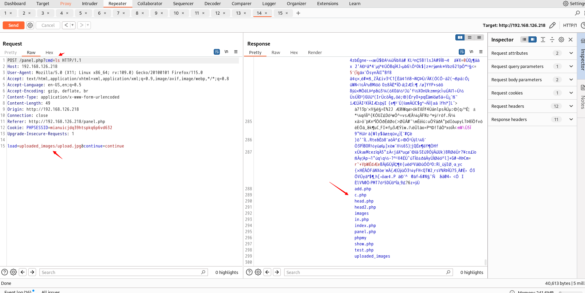
Task: Select top-bottom request/response layout
Action: [x=470, y=37]
